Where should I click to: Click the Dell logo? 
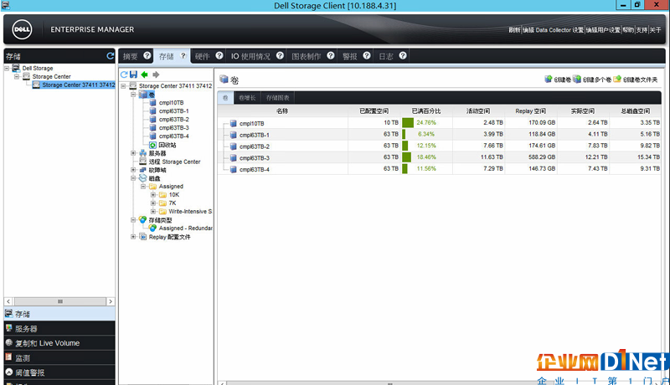point(23,29)
